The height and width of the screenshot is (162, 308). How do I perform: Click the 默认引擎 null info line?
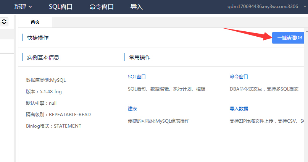[x=41, y=103]
